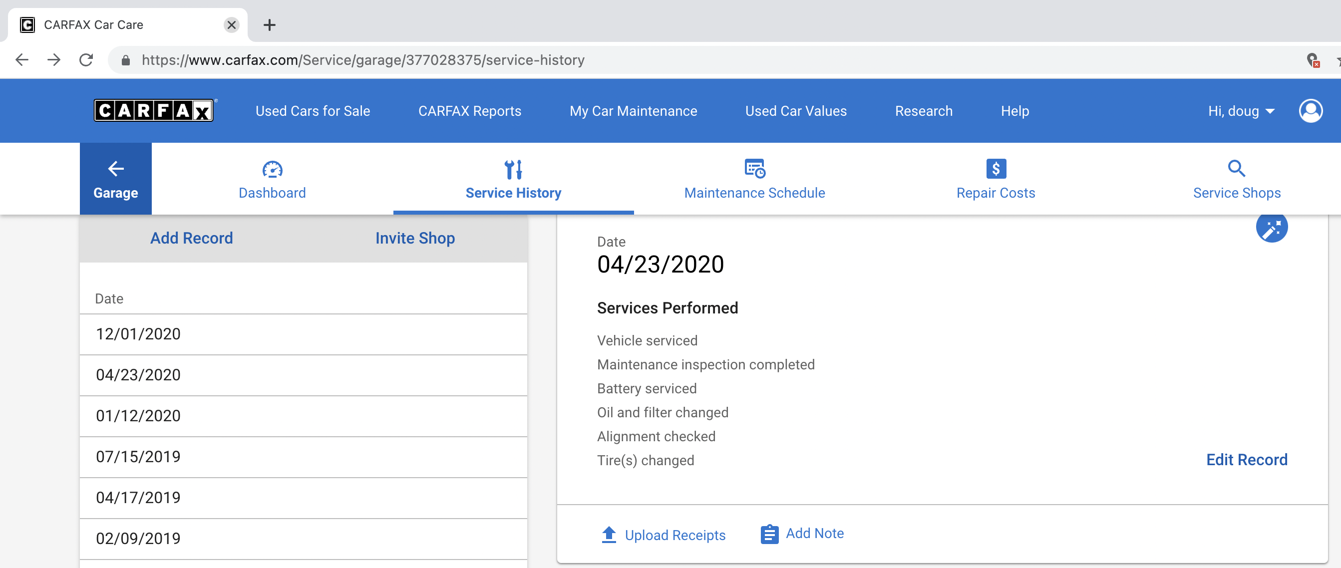Click 'Maintenance inspection completed' text
Screen dimensions: 1341x568
click(x=705, y=364)
